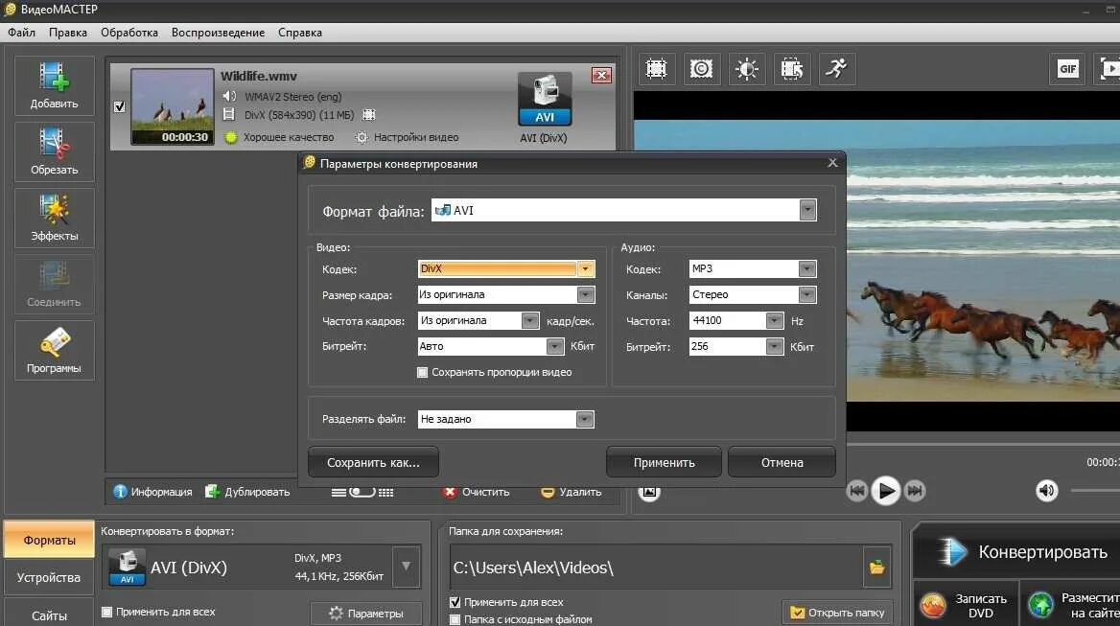Open the Частота кадров dropdown
Image resolution: width=1120 pixels, height=626 pixels.
[529, 320]
